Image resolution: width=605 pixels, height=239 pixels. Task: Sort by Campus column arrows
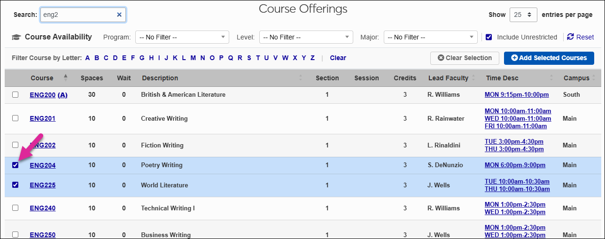(x=594, y=78)
